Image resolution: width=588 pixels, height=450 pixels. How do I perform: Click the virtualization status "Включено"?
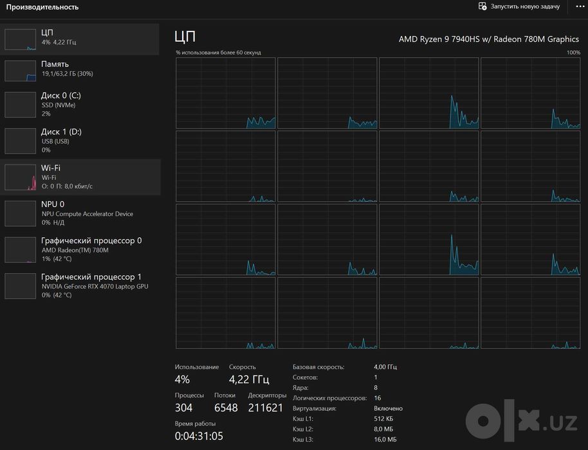(x=388, y=408)
